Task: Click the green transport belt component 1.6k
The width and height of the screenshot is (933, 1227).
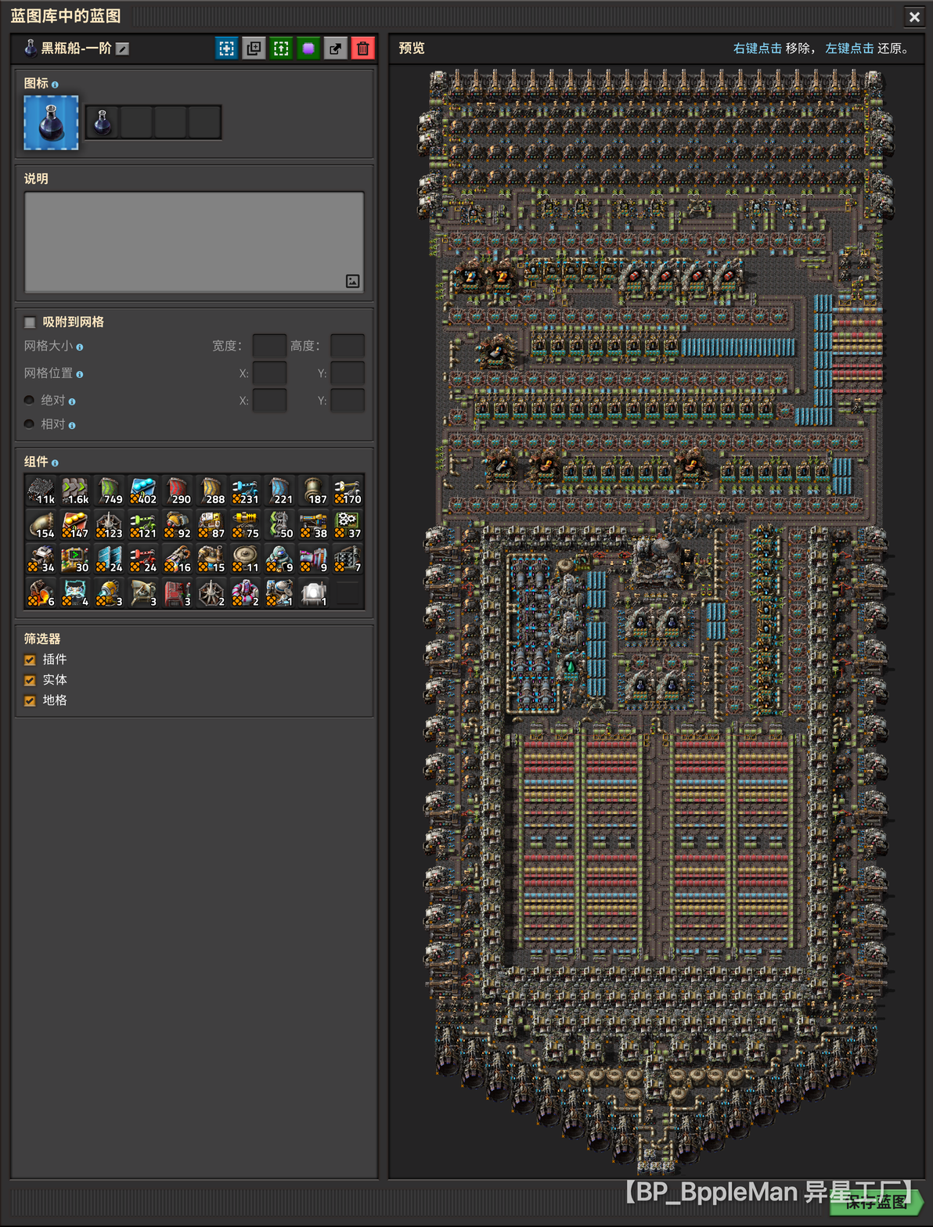Action: point(75,491)
